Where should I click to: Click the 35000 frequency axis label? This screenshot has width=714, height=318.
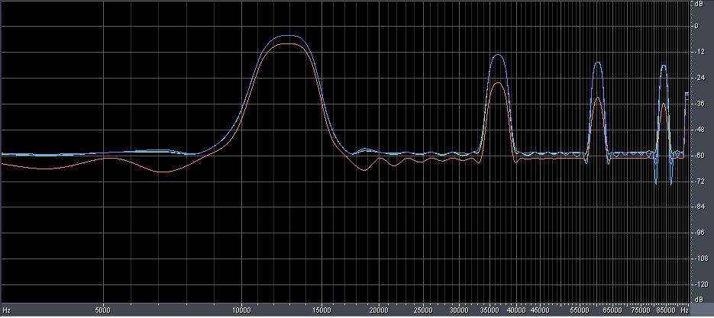point(490,310)
